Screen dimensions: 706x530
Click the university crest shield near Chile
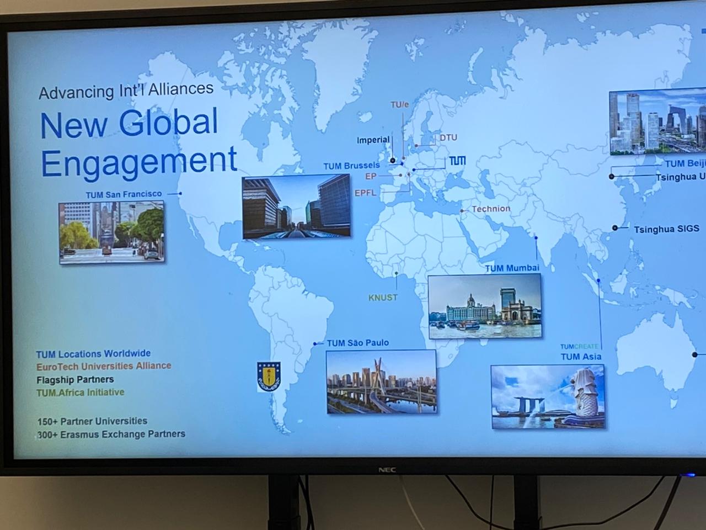point(269,377)
